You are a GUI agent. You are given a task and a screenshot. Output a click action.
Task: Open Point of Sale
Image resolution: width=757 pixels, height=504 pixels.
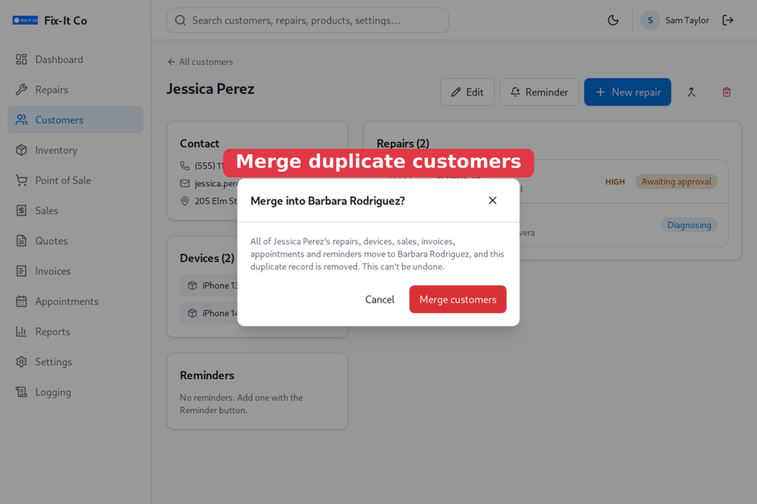pos(75,180)
